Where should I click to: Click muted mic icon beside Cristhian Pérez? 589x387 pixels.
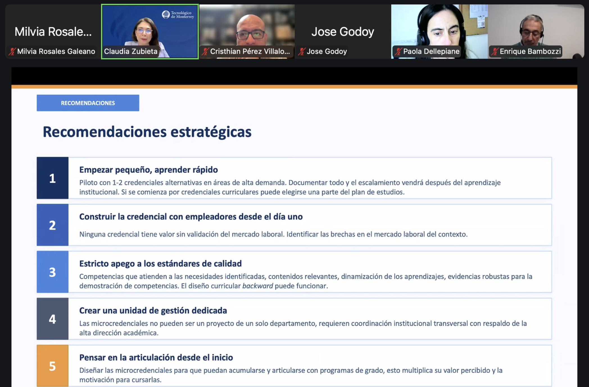(205, 51)
